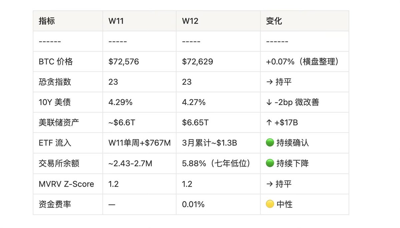Image resolution: width=400 pixels, height=228 pixels.
Task: Click the +0.07%（横盘整理）cell
Action: point(302,62)
